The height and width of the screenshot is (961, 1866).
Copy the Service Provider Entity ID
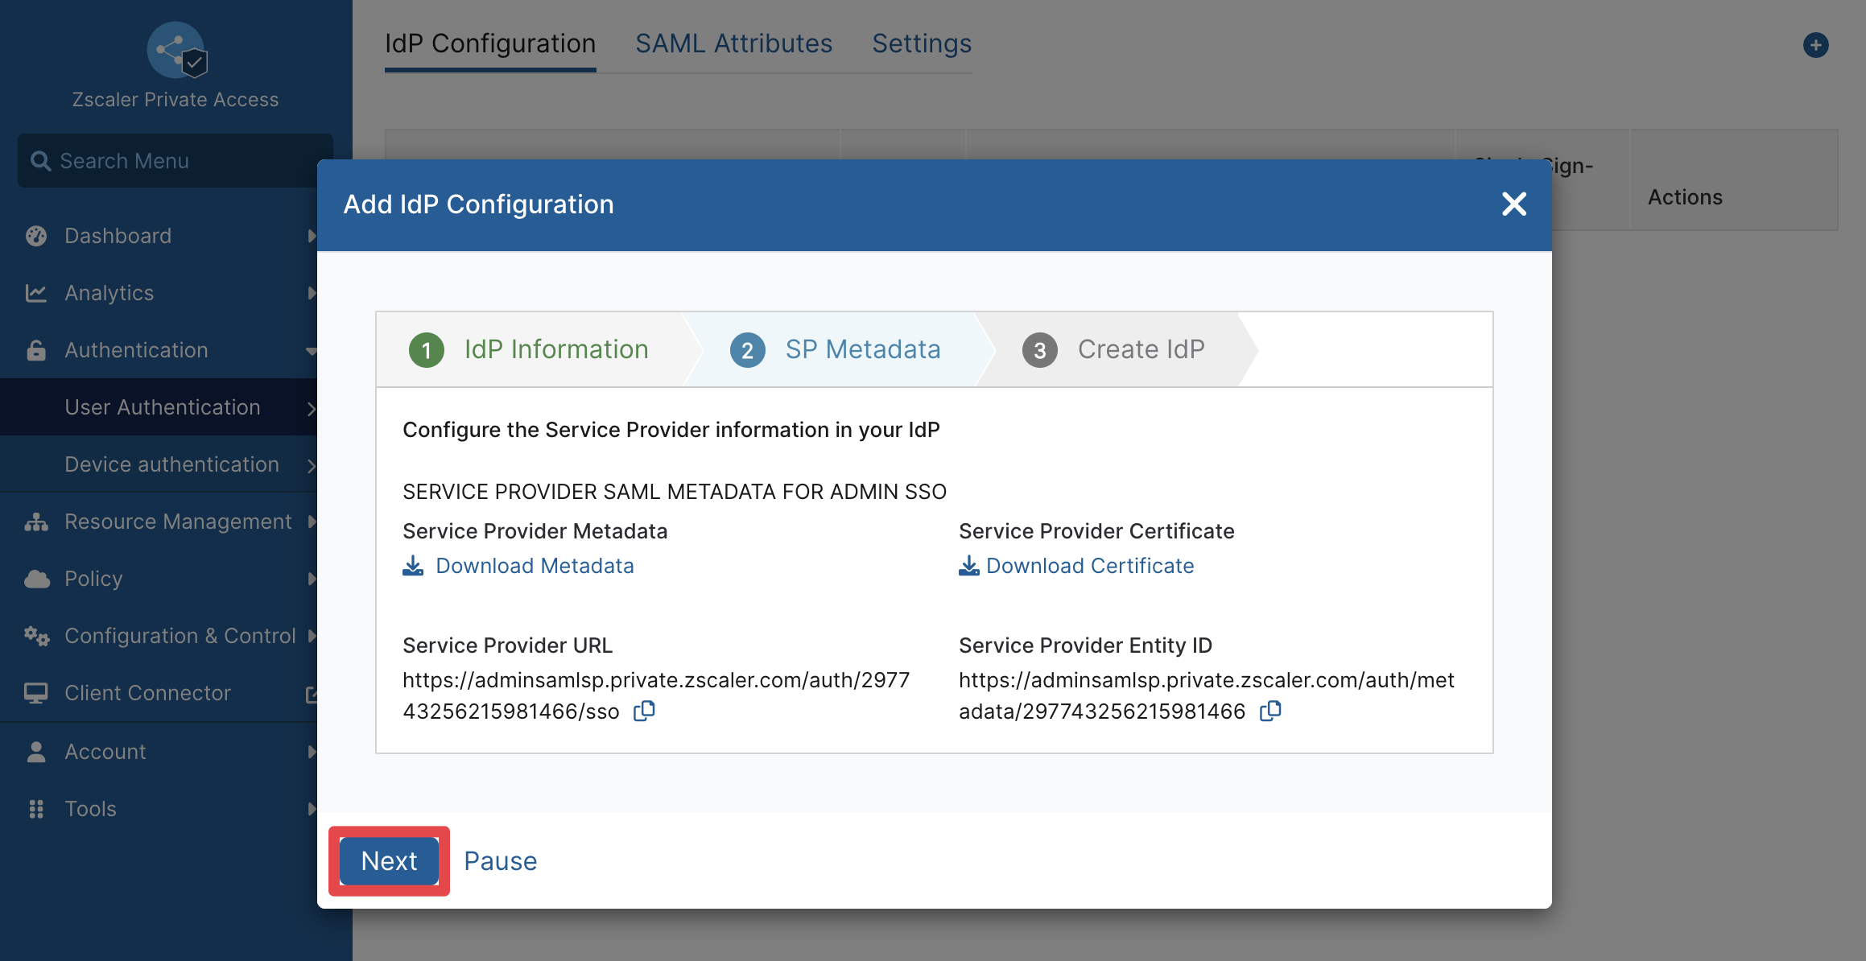(x=1270, y=711)
